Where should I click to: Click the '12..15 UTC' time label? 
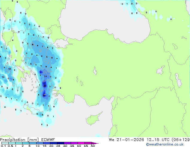pos(158,140)
